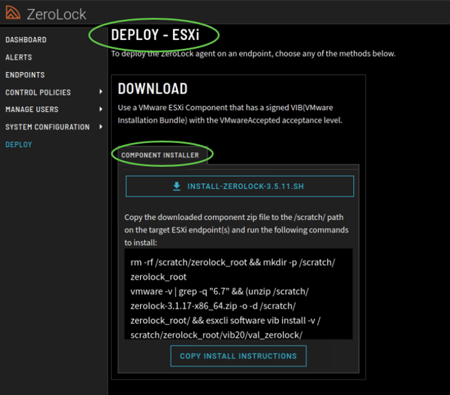
Task: Expand Control Policies submenu arrow
Action: click(x=101, y=92)
